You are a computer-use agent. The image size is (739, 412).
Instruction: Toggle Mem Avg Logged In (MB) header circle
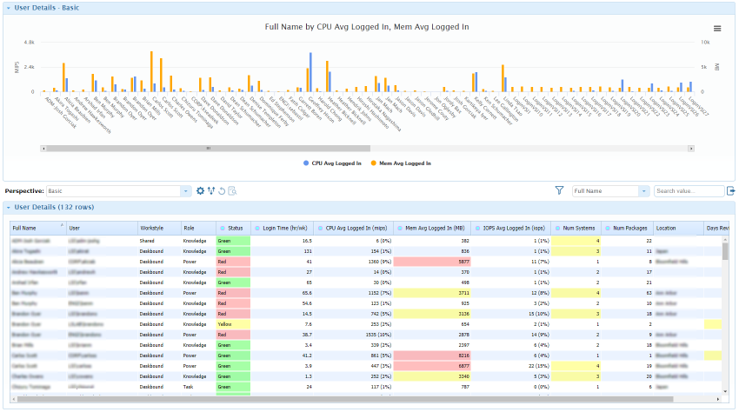pos(400,228)
